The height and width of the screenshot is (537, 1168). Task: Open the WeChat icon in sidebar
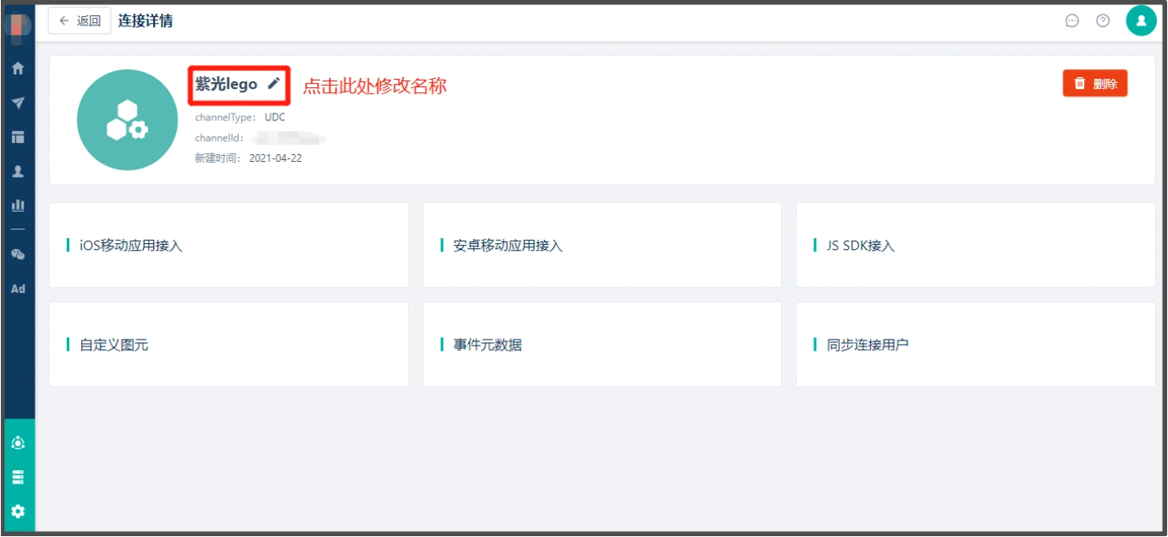[x=18, y=254]
